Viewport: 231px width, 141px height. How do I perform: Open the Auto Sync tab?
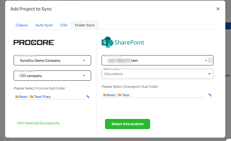[44, 25]
